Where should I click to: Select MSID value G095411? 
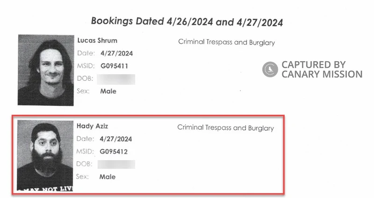point(114,66)
